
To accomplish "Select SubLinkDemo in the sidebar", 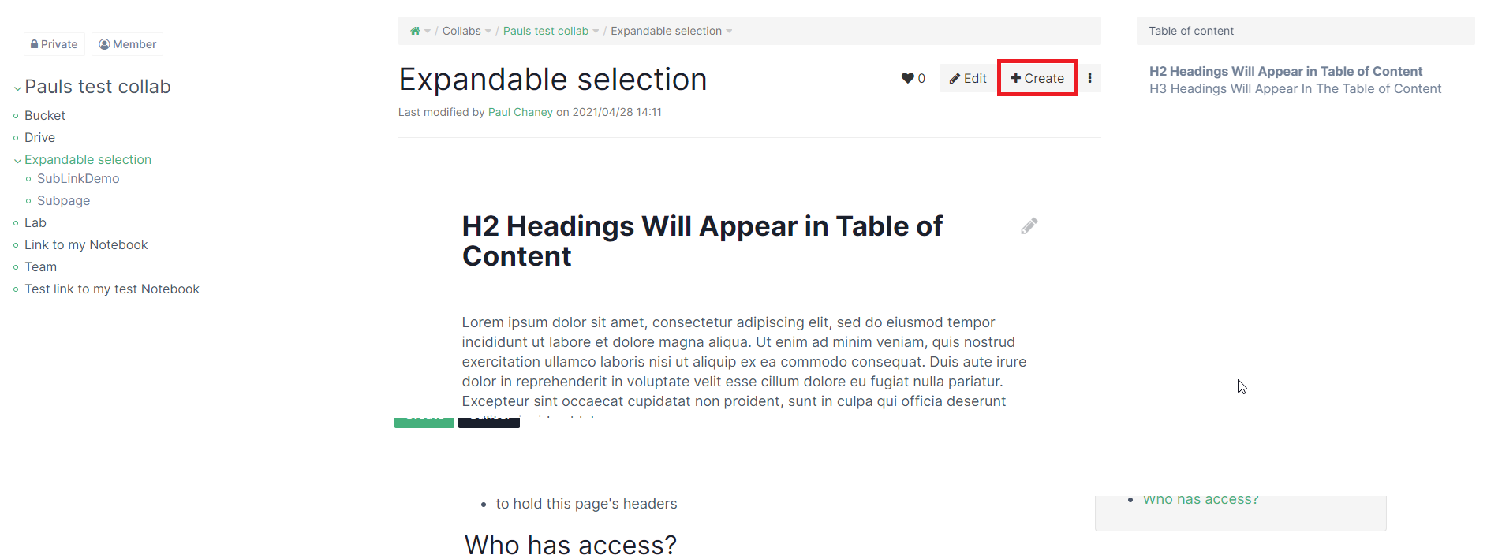I will tap(78, 179).
